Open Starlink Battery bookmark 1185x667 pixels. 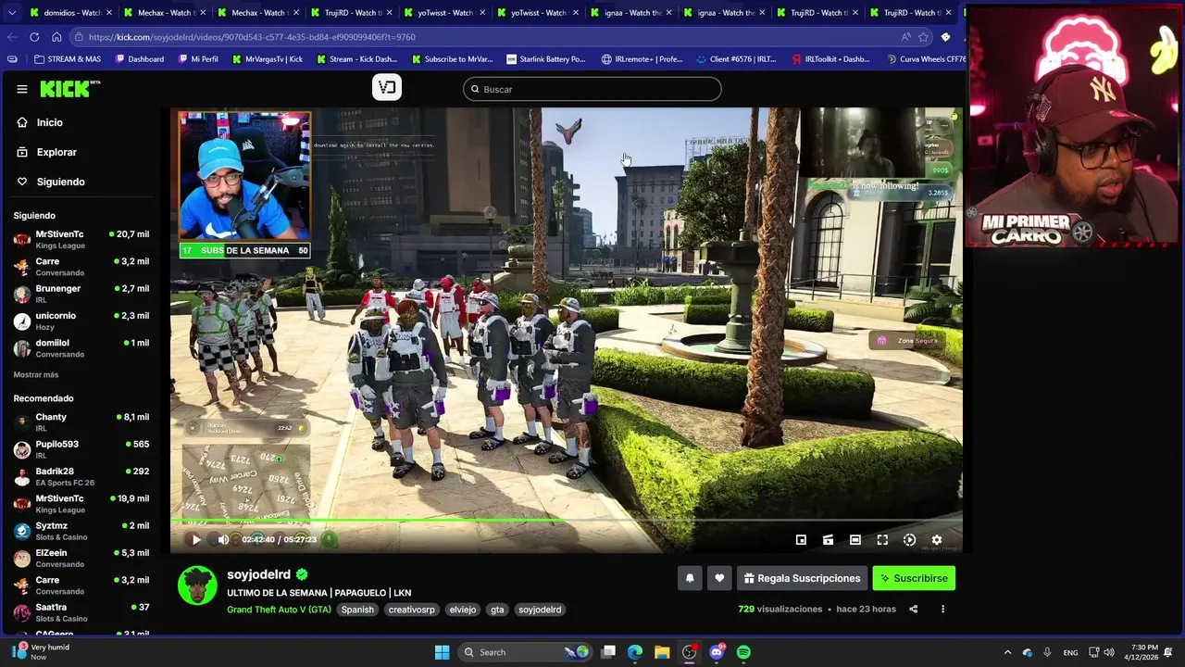tap(546, 59)
